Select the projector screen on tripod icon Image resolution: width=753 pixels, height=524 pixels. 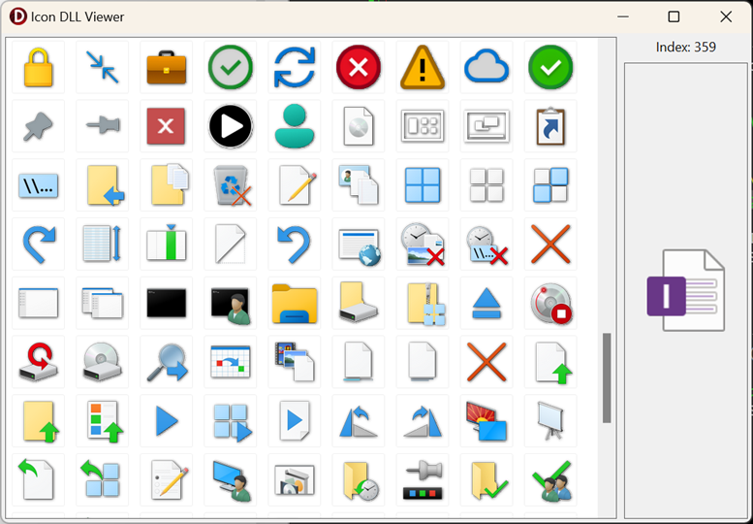coord(550,421)
